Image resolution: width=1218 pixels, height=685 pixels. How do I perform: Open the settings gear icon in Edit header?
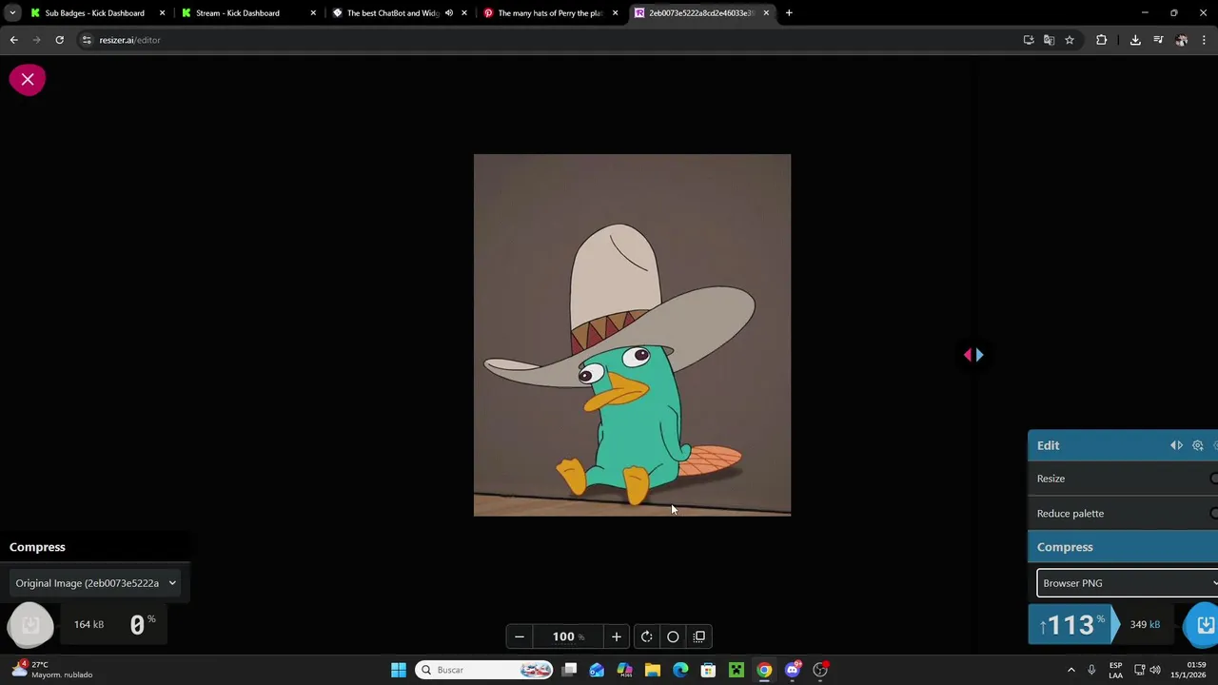pyautogui.click(x=1198, y=445)
